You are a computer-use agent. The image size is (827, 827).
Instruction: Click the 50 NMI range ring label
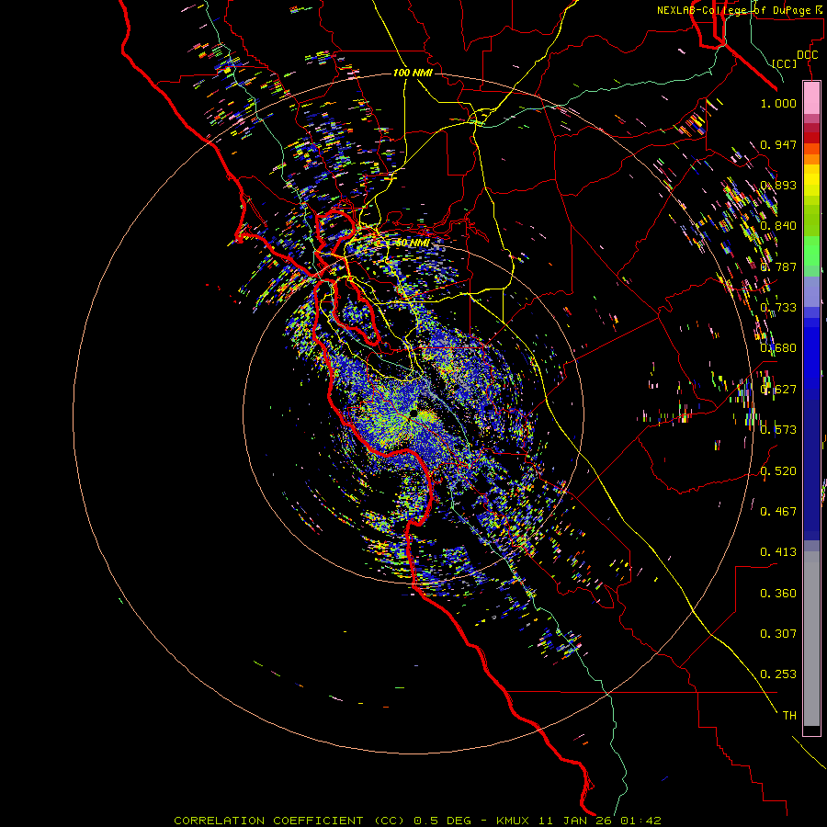(412, 243)
